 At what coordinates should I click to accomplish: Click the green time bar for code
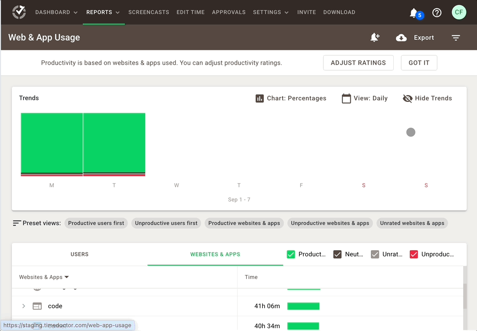click(303, 306)
